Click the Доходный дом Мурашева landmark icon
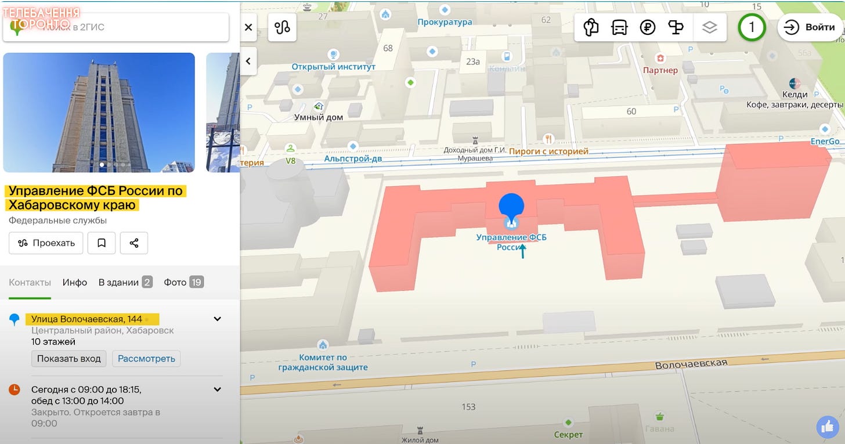This screenshot has width=845, height=444. pos(475,140)
